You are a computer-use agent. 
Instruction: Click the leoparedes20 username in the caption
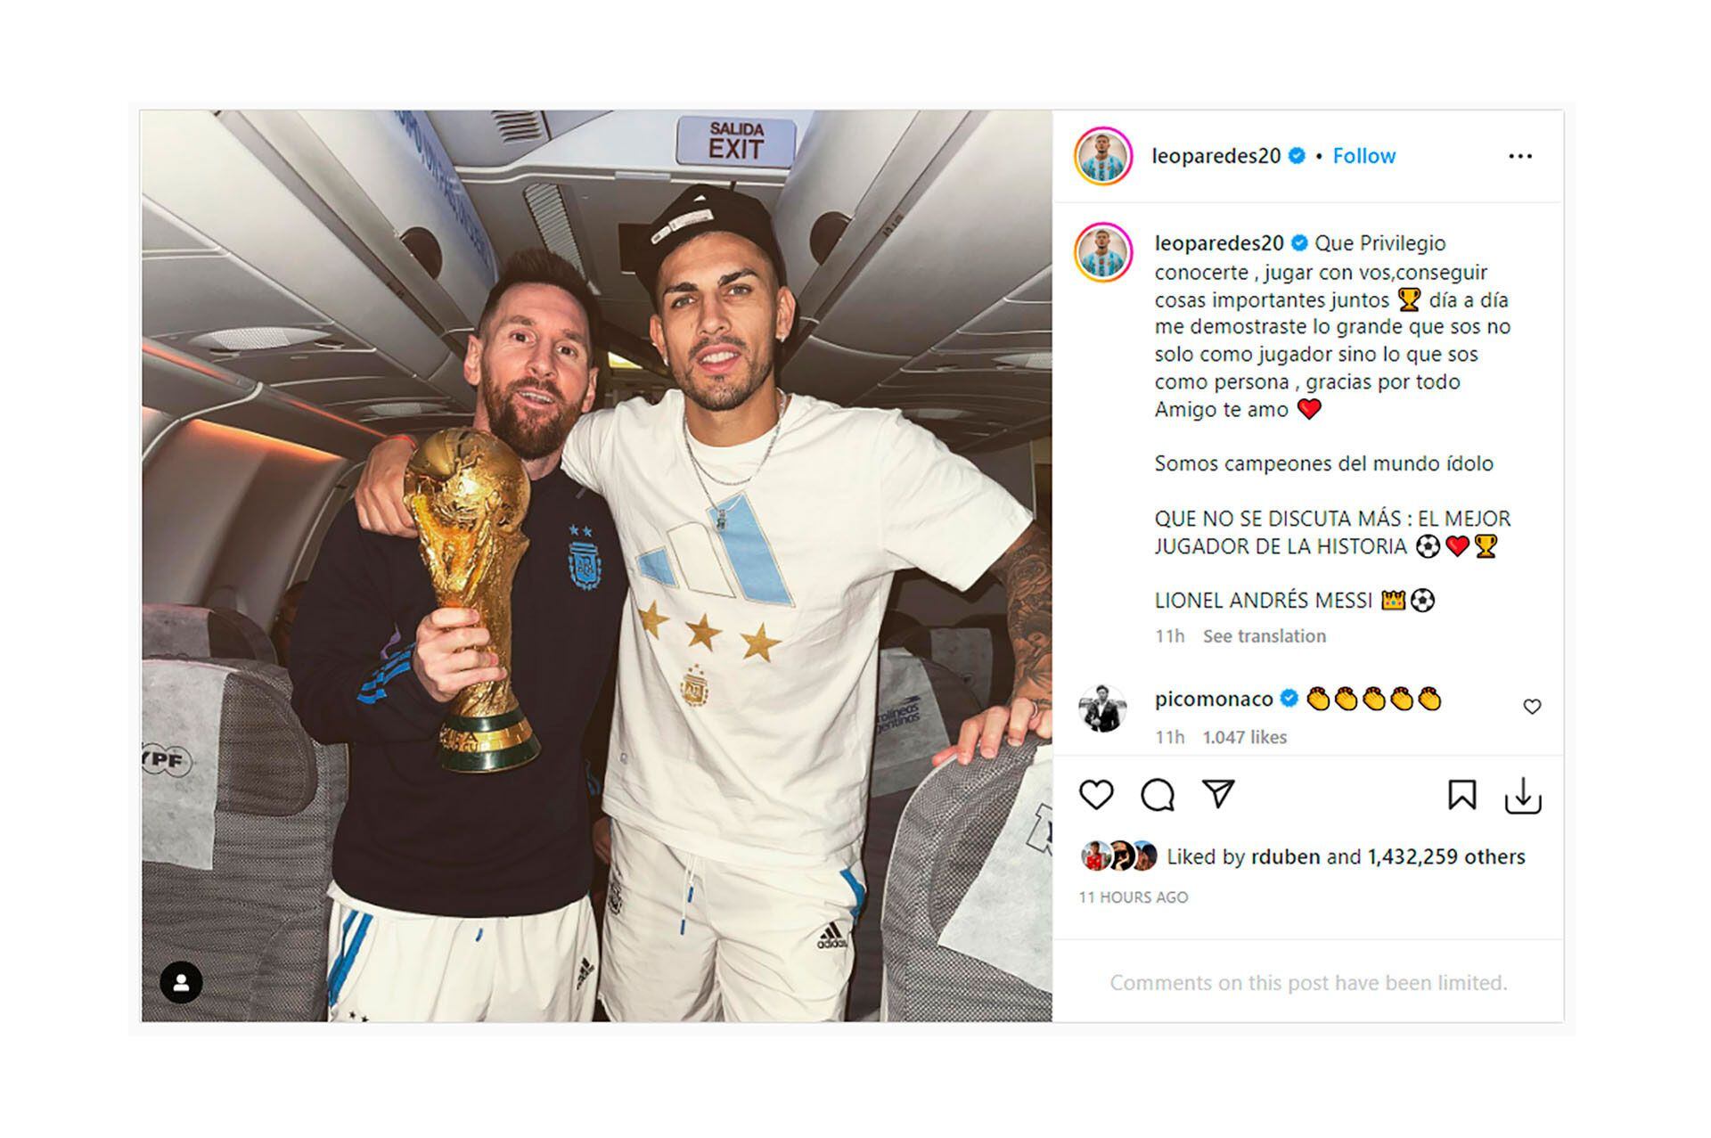[1219, 243]
